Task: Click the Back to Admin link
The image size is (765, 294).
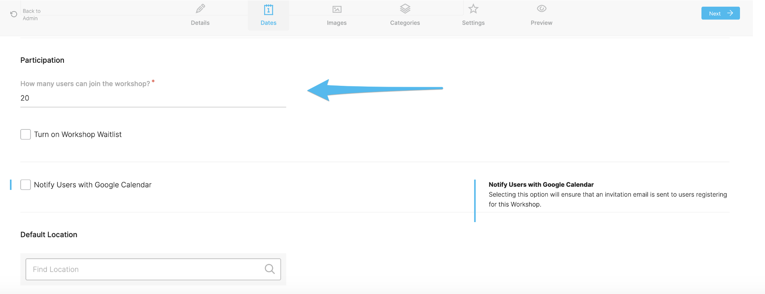Action: tap(31, 15)
